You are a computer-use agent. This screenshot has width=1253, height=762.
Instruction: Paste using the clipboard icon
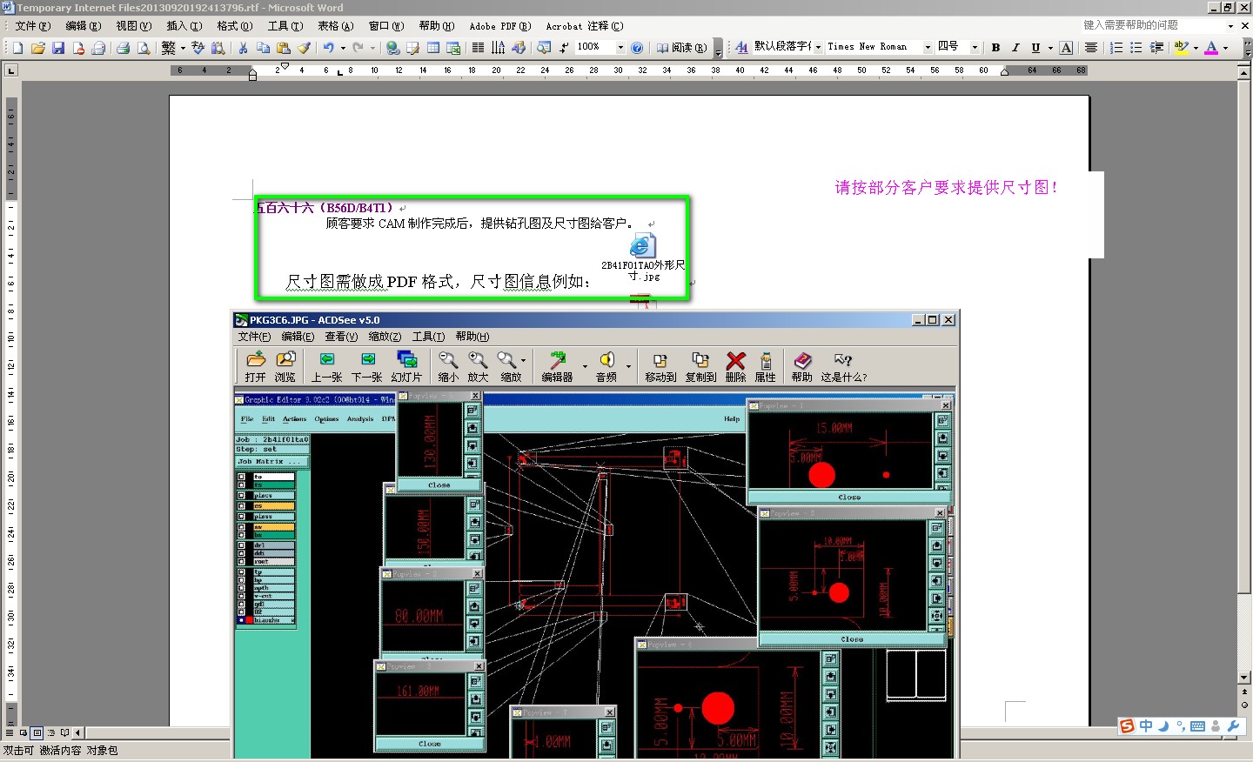283,48
